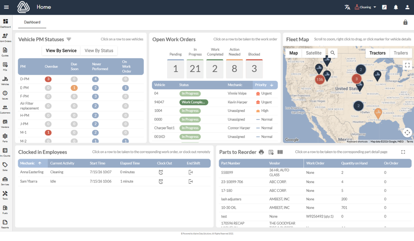
Task: Expand Parts to Reorder panel fullscreen
Action: coord(403,152)
